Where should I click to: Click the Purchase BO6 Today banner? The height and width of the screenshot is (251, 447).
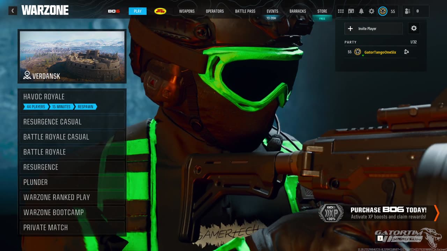click(x=379, y=213)
